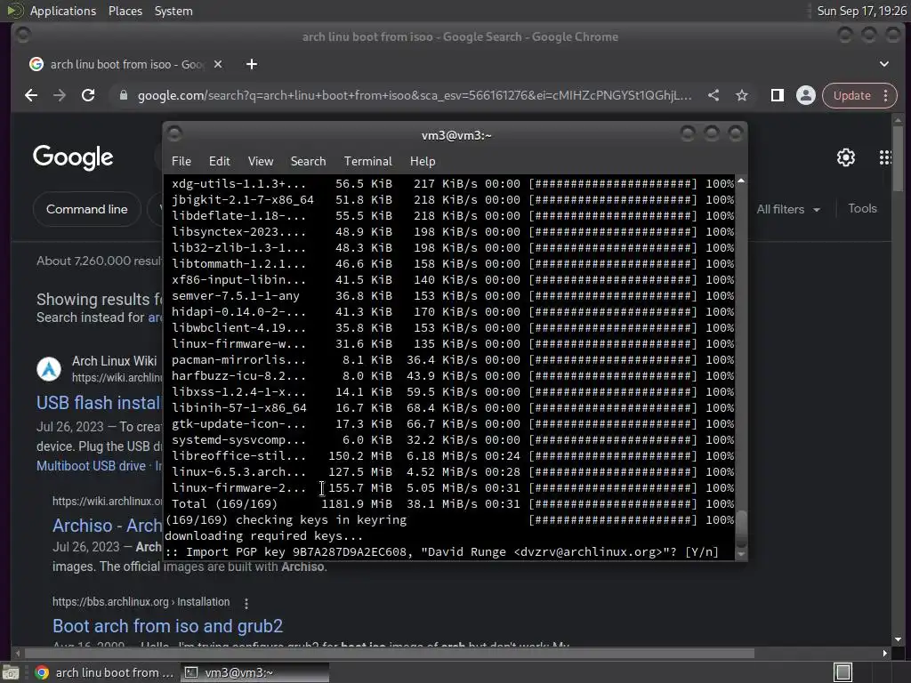
Task: Click the lock icon in address bar
Action: (x=123, y=95)
